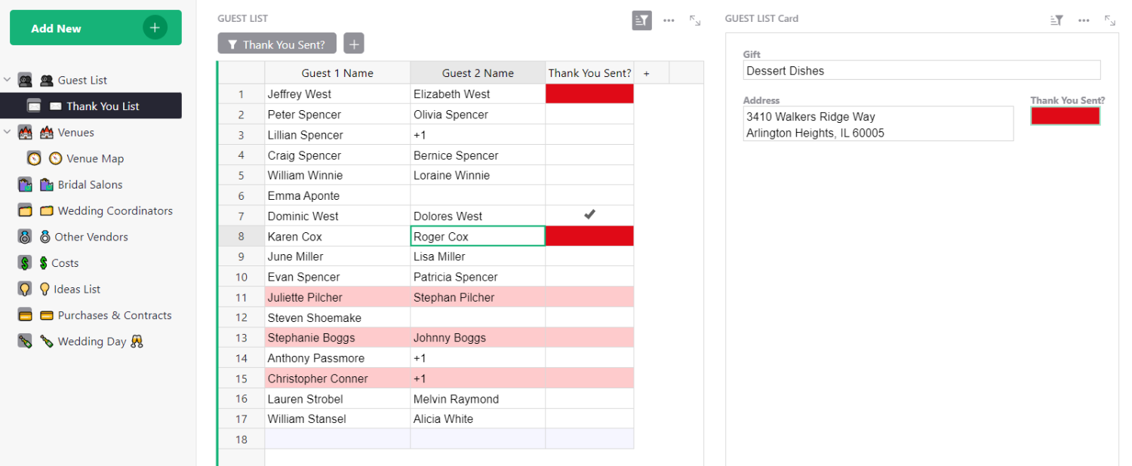Viewport: 1132px width, 466px height.
Task: Toggle Thank You Sent for Peter Spencer
Action: tap(589, 115)
